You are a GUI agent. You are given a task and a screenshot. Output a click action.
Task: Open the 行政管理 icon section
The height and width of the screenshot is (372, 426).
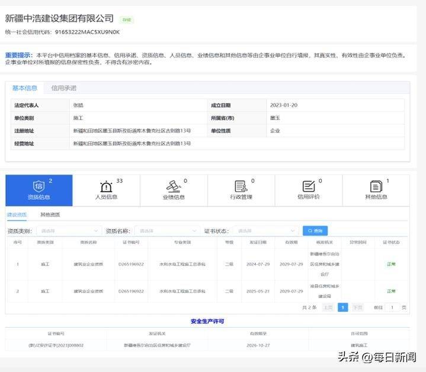pyautogui.click(x=241, y=190)
